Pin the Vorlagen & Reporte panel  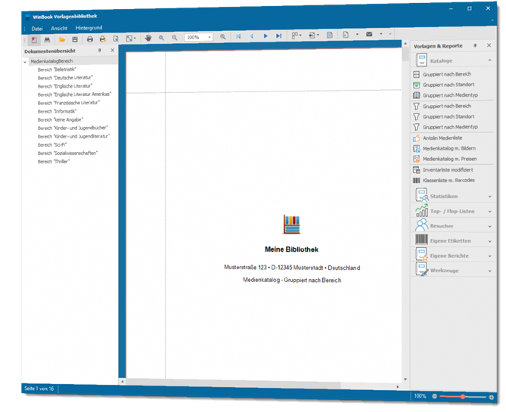pyautogui.click(x=475, y=47)
